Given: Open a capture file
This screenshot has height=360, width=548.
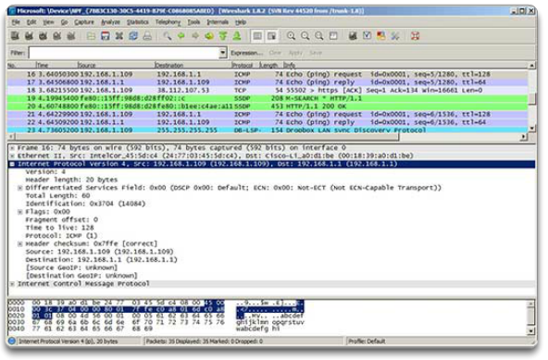Looking at the screenshot, I should (91, 36).
